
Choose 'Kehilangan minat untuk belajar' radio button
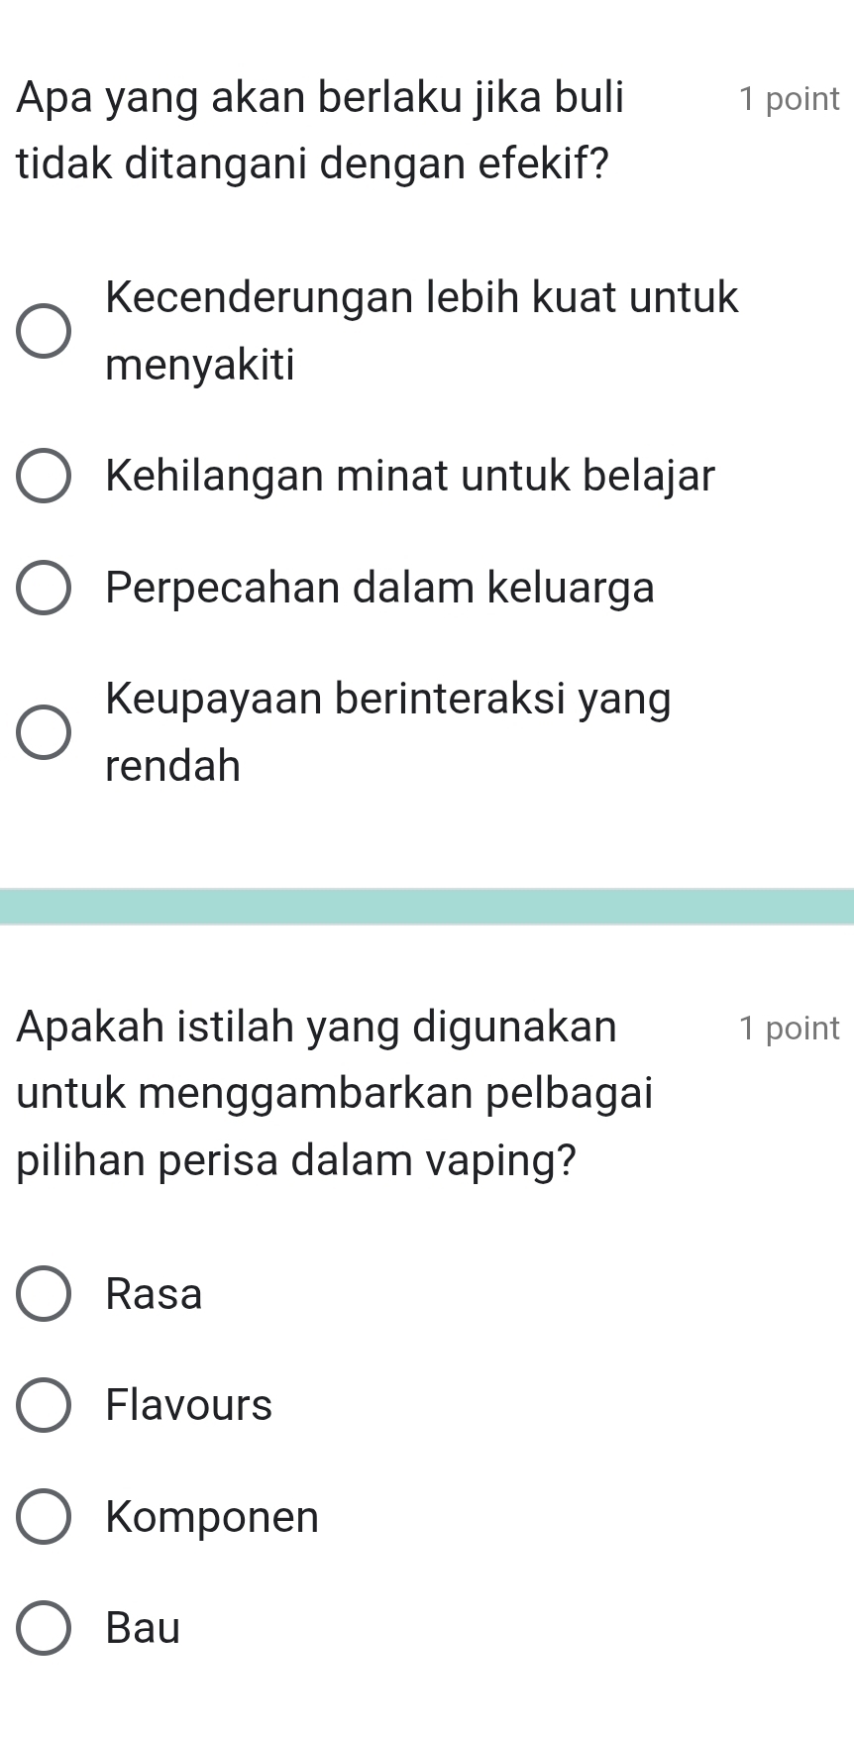(x=44, y=475)
